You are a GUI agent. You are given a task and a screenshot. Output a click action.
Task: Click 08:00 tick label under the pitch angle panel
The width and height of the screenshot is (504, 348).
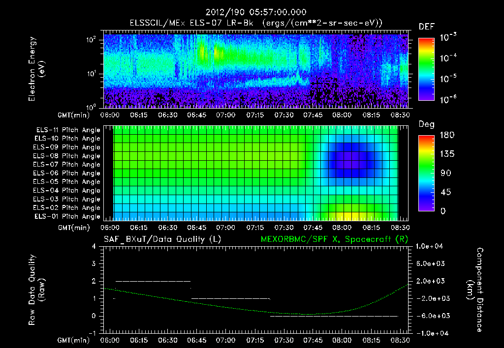click(342, 228)
